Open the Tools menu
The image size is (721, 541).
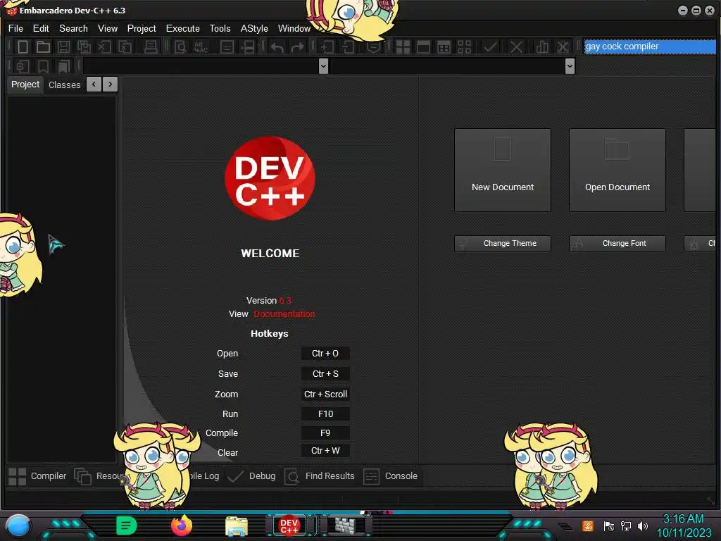pyautogui.click(x=220, y=28)
